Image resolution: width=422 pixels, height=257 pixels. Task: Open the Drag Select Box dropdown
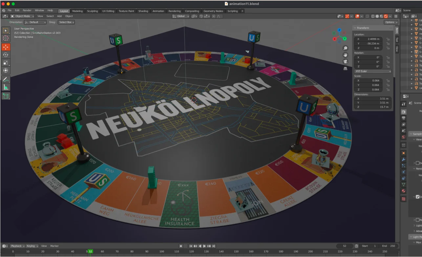[66, 22]
